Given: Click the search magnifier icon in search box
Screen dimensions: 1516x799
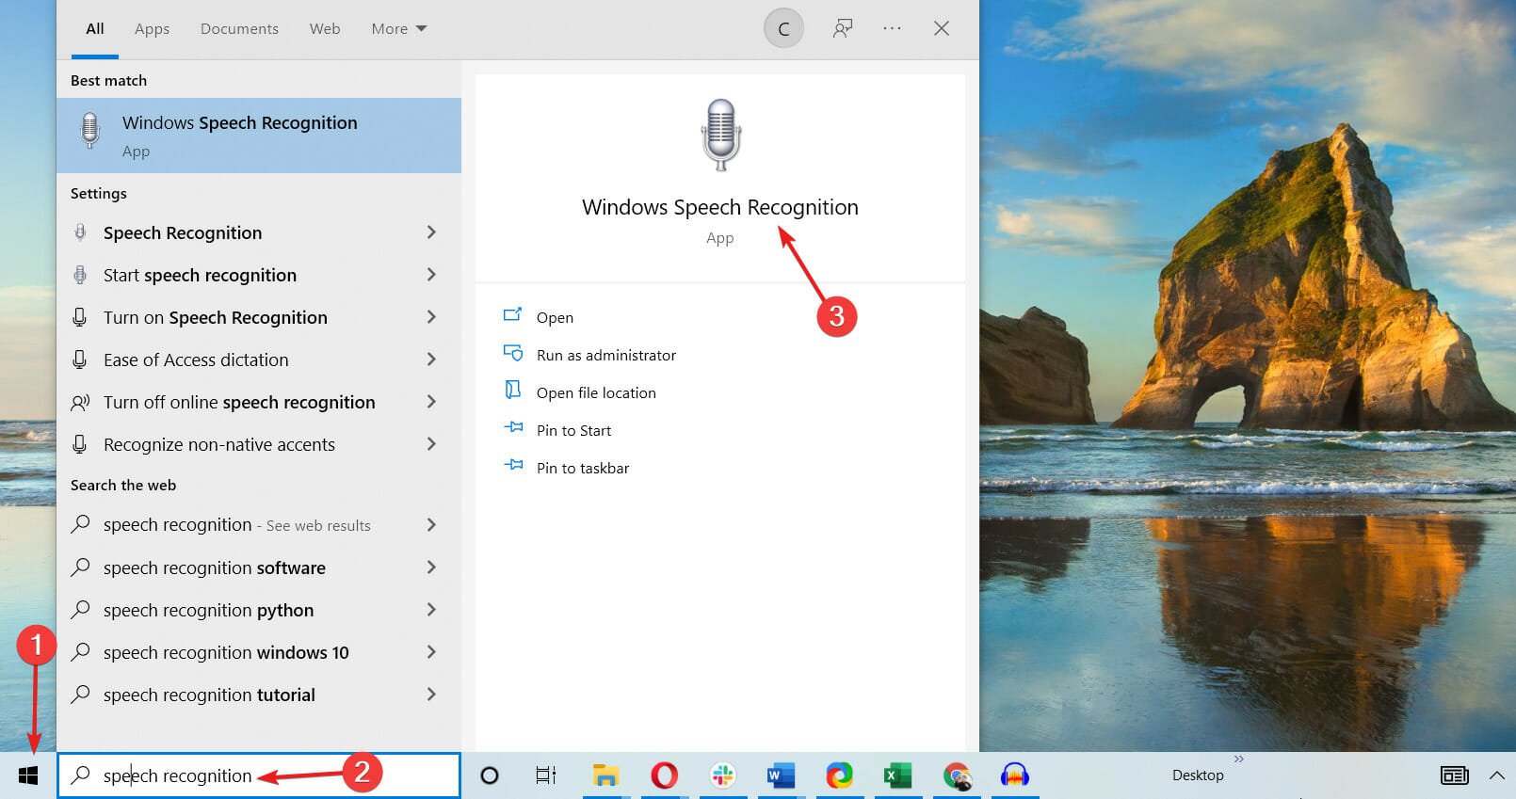Looking at the screenshot, I should (x=81, y=775).
